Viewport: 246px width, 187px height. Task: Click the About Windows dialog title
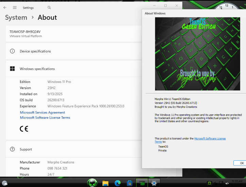155,13
